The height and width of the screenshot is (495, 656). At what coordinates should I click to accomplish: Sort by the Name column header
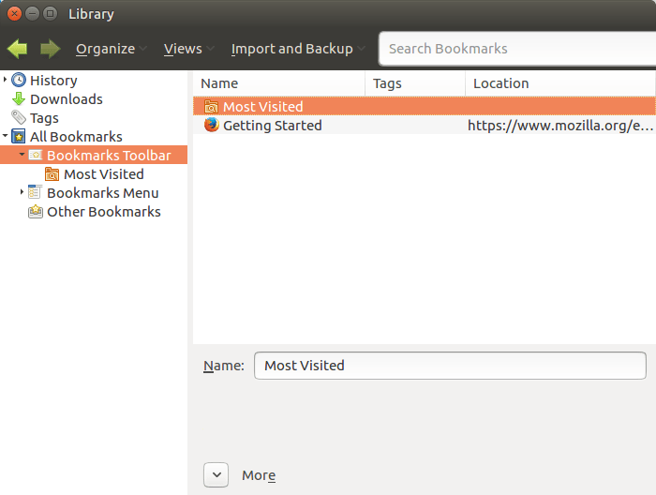pyautogui.click(x=279, y=83)
